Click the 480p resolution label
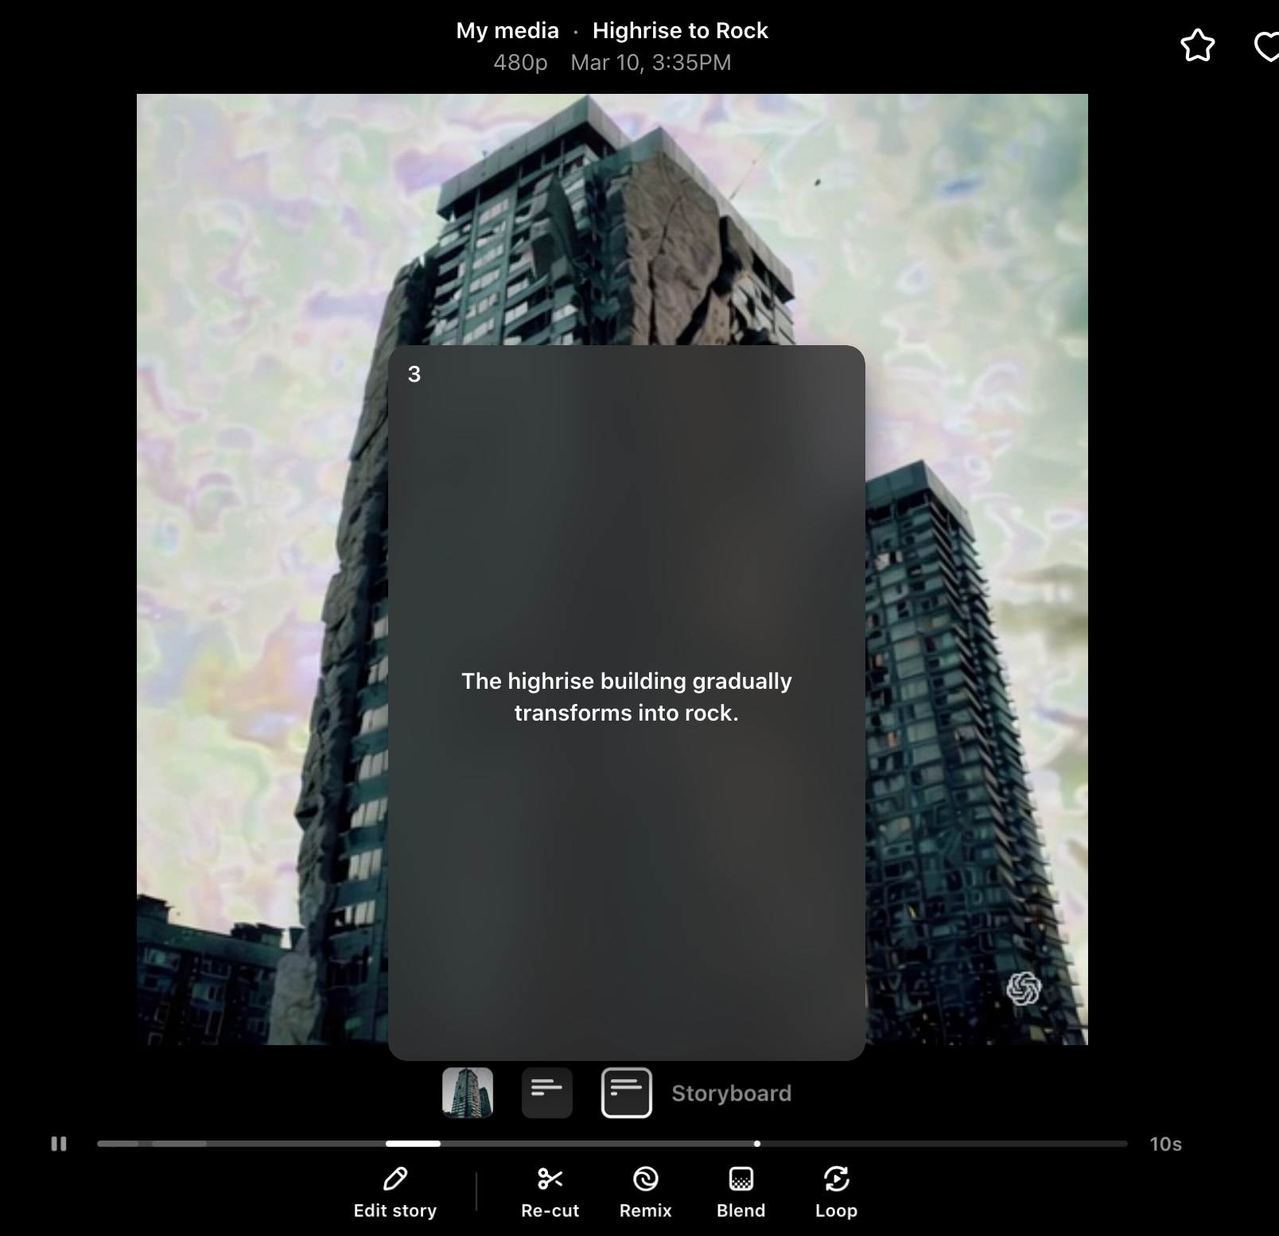1279x1236 pixels. (x=520, y=63)
